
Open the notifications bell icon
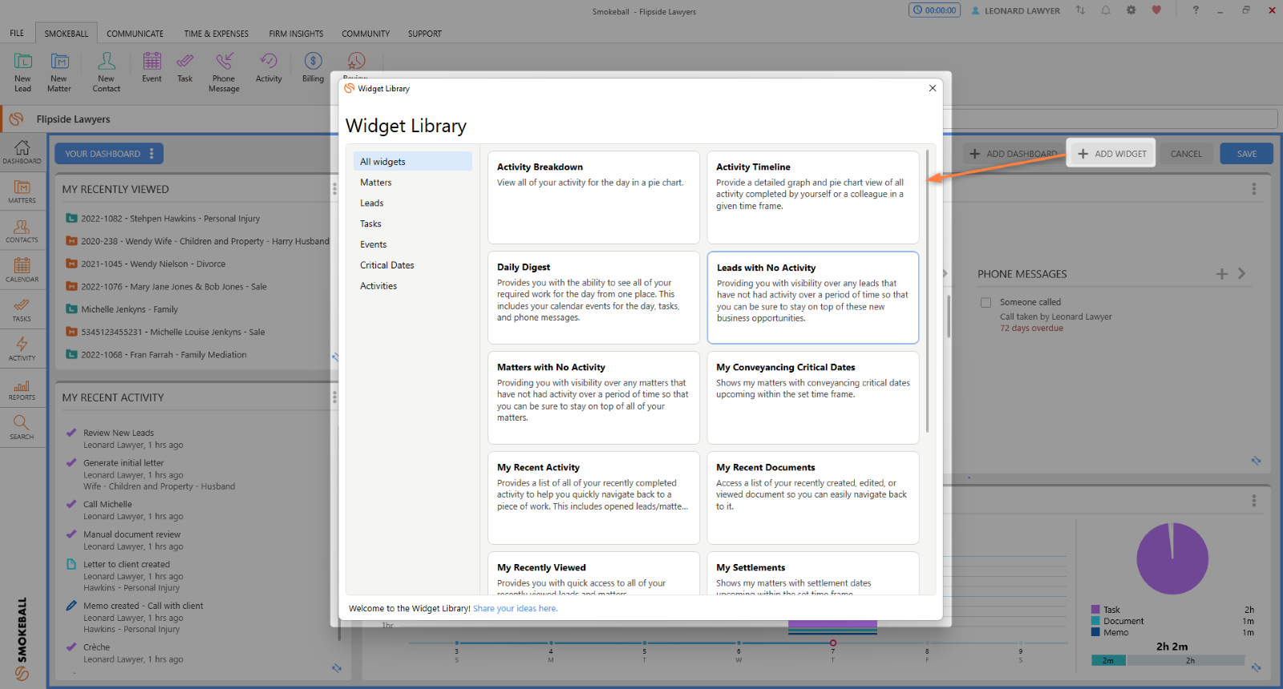(x=1106, y=10)
